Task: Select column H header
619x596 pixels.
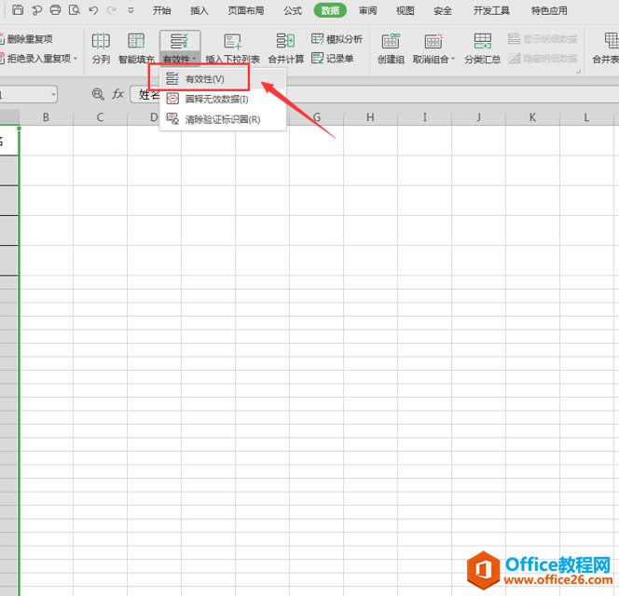Action: 370,117
